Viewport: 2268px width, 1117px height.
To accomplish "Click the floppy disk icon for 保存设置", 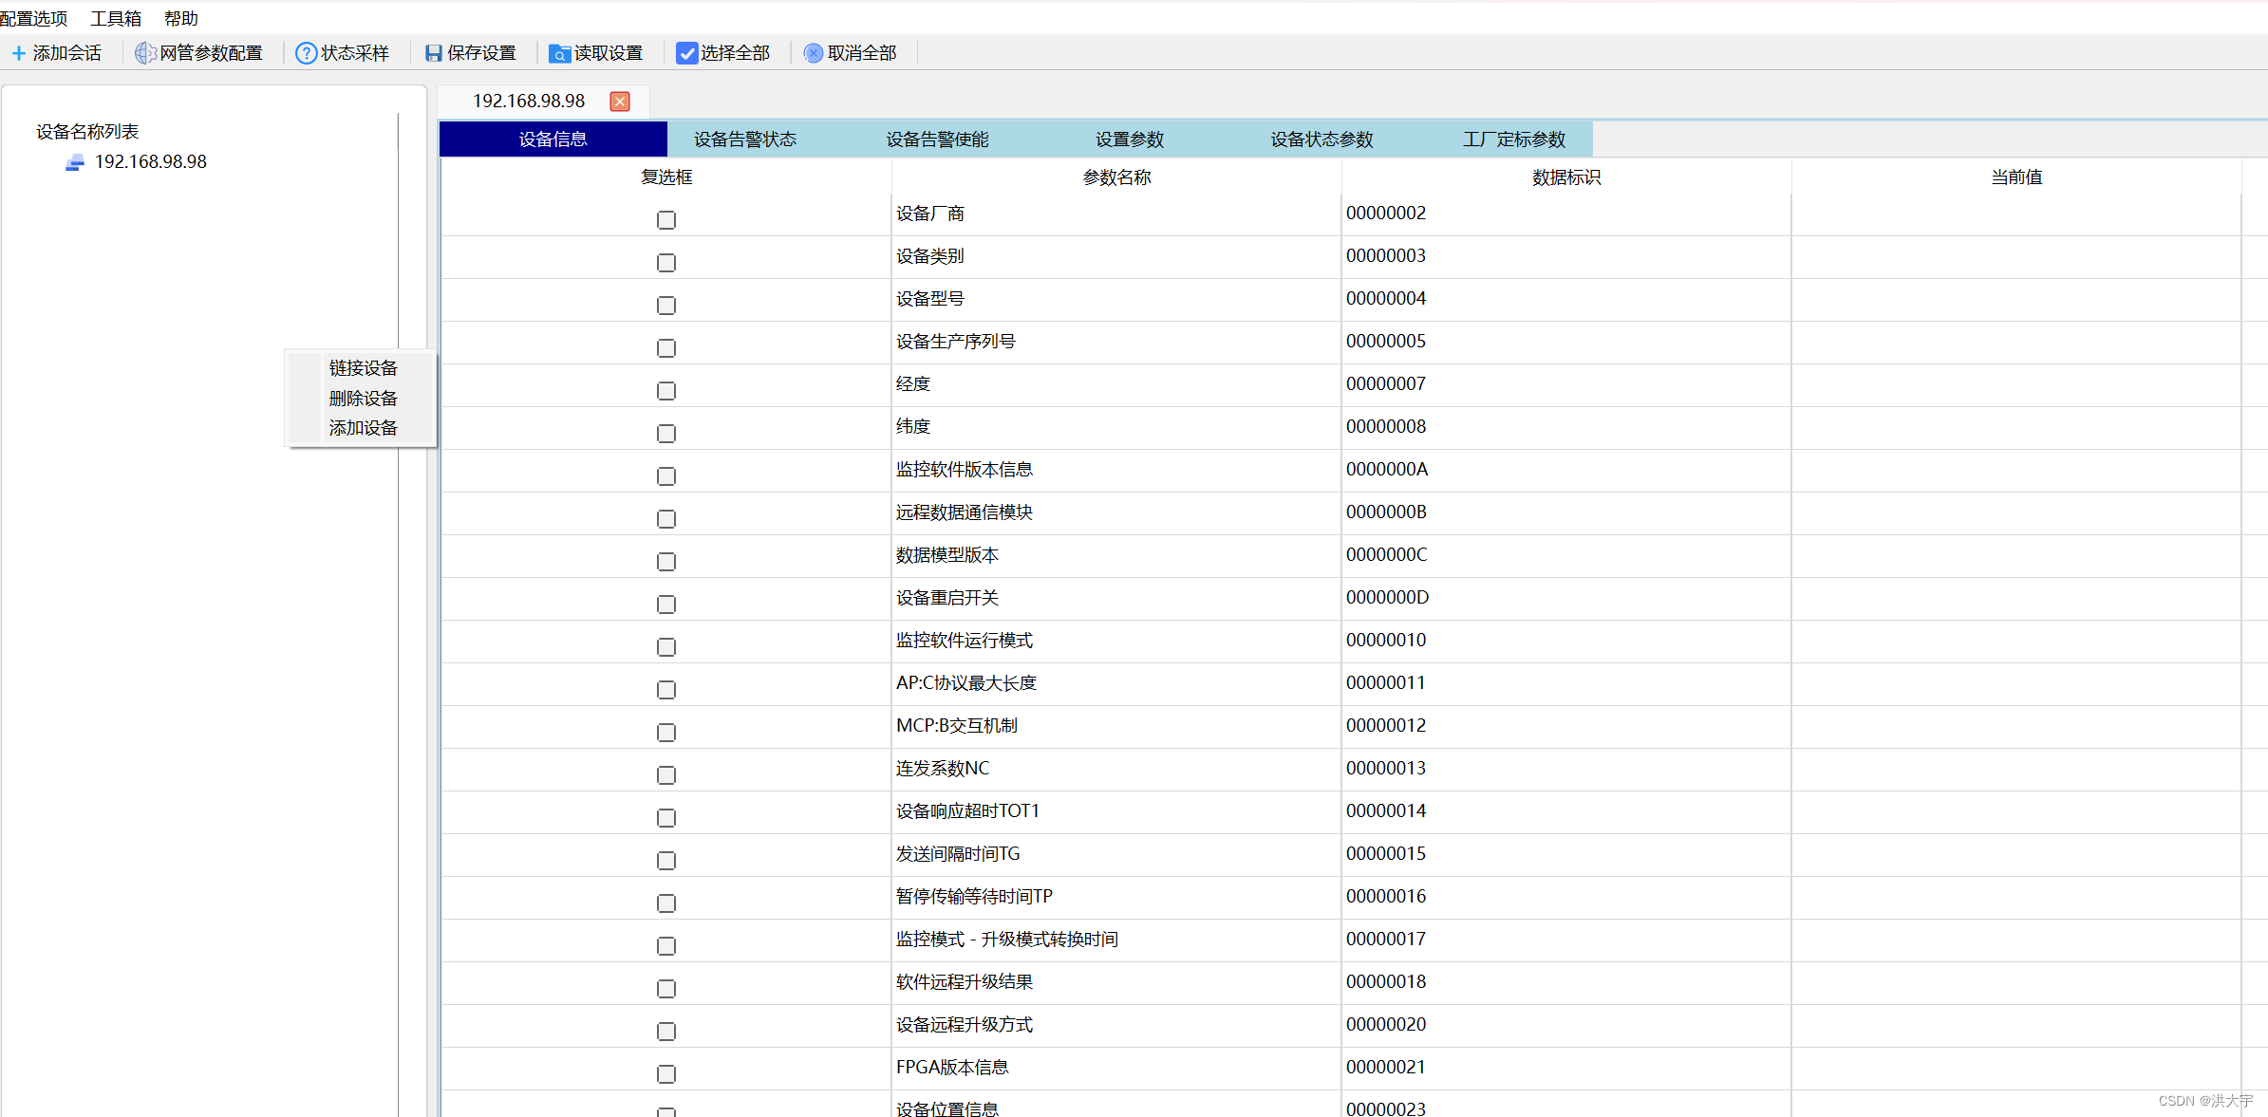I will [x=434, y=53].
